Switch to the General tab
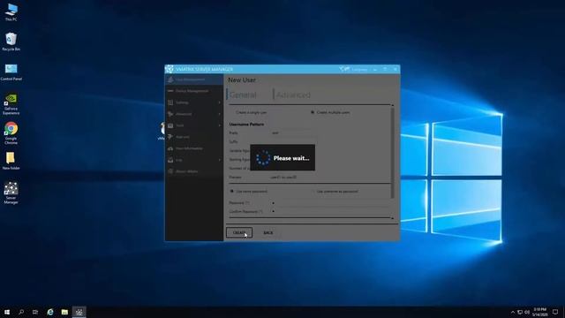This screenshot has width=565, height=318. [243, 95]
